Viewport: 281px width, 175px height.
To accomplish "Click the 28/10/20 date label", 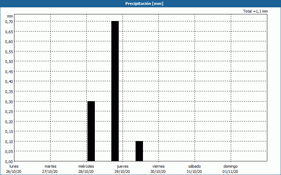I will (x=86, y=171).
